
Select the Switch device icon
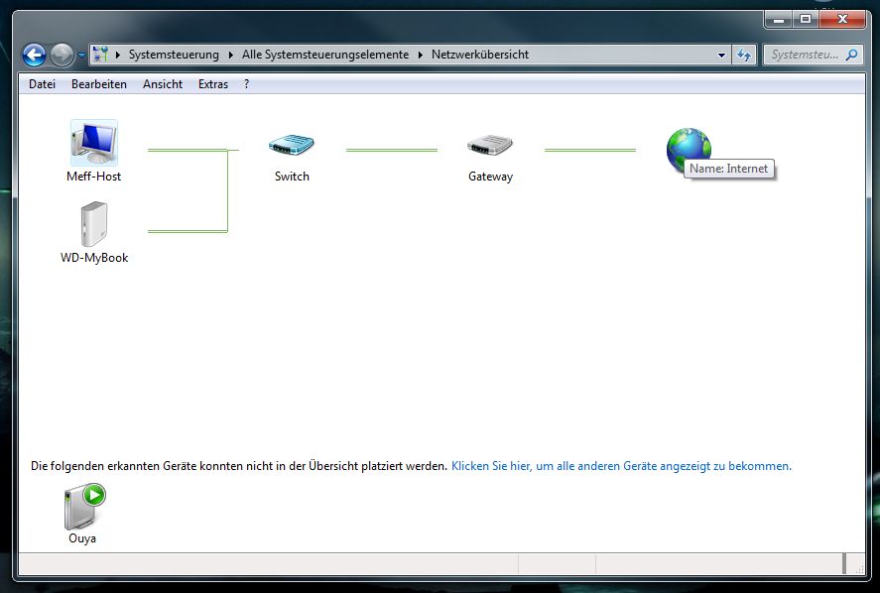tap(292, 146)
